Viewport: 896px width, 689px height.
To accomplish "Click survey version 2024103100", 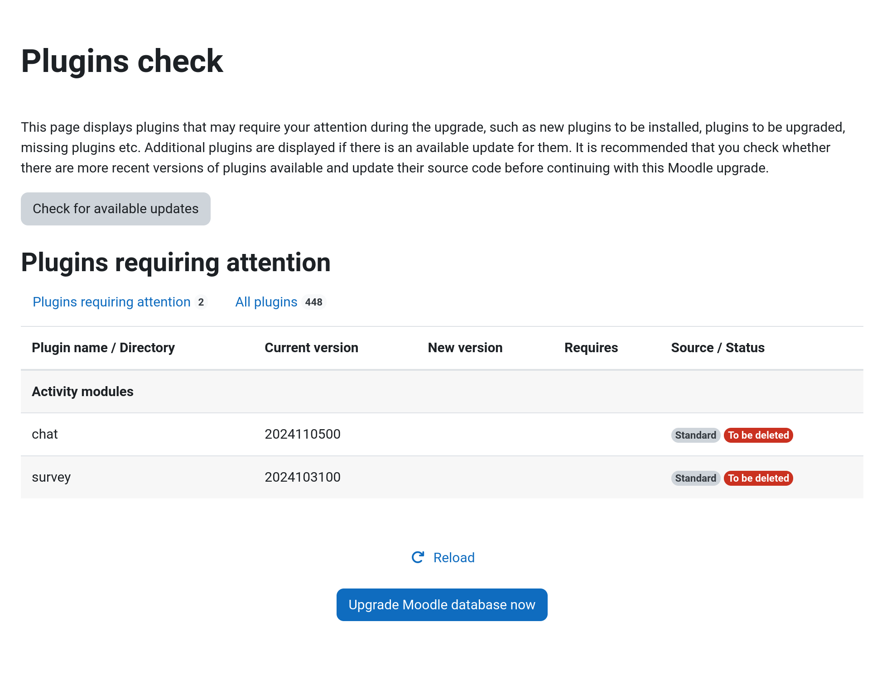I will tap(303, 477).
